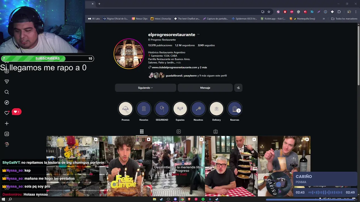Open 'Captura de pantalla' bookmark
Viewport: 360px width, 202px height.
[x=216, y=19]
